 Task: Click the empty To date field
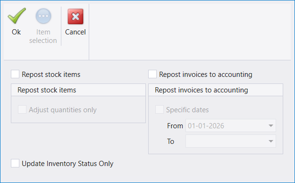231,141
